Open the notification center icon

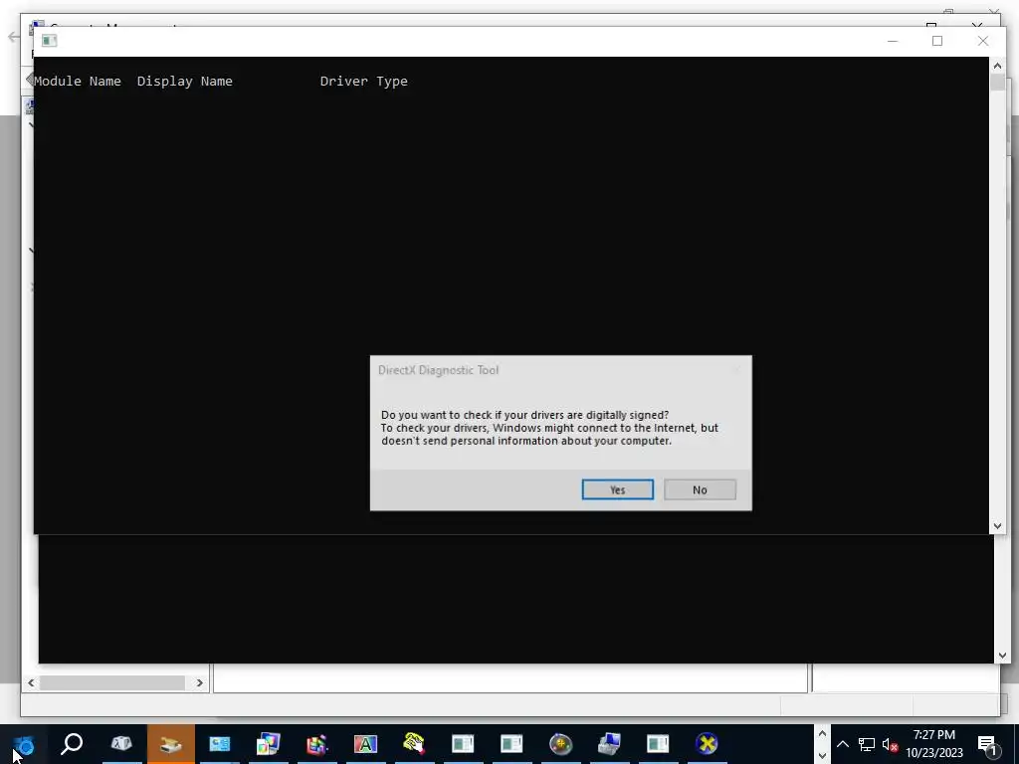click(x=988, y=744)
